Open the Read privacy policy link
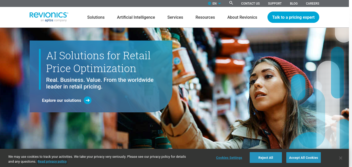 [x=52, y=162]
